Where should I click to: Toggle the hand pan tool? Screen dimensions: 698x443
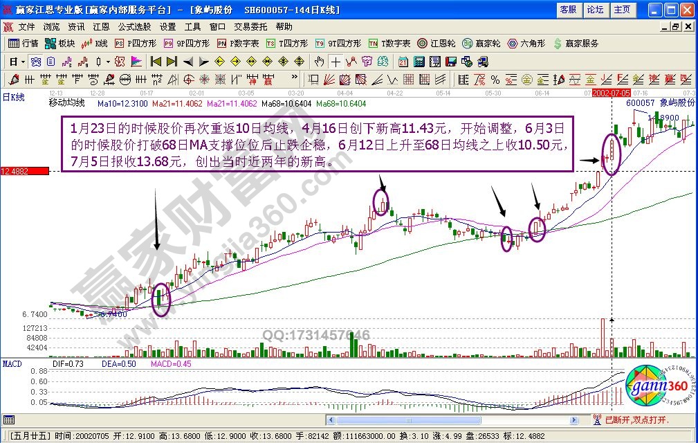click(x=319, y=61)
